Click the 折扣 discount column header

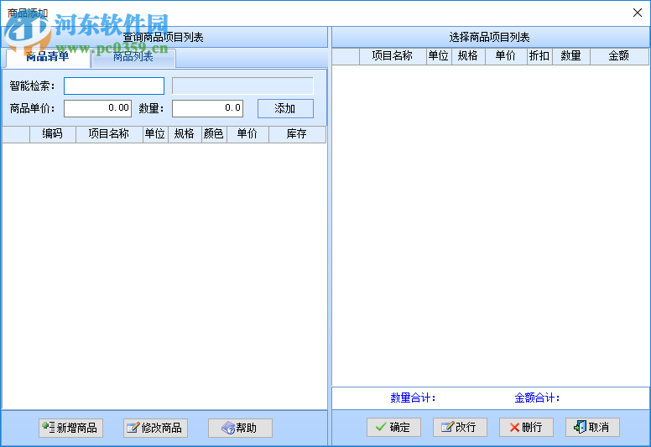pos(539,56)
